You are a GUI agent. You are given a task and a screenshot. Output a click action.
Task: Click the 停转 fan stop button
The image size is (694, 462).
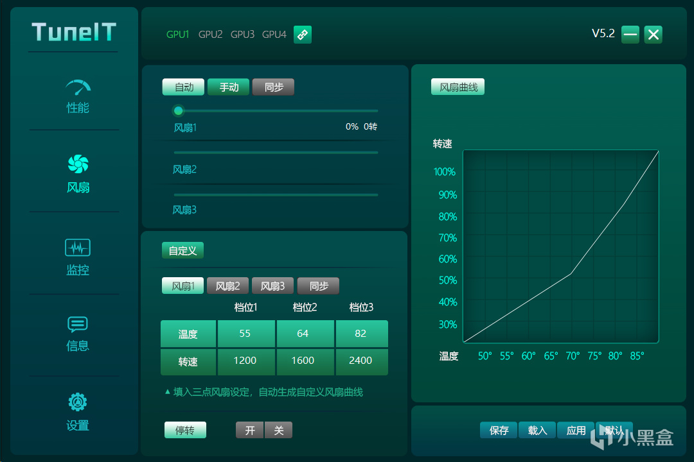pos(185,430)
